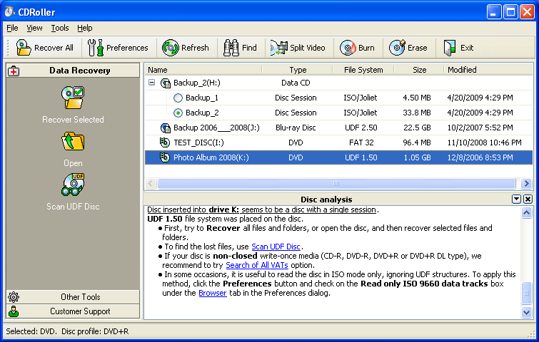Click the Recover Selected sidebar icon
Screen dimensions: 539x342
pyautogui.click(x=73, y=98)
